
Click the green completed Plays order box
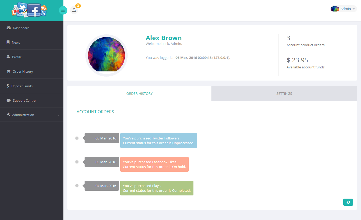(157, 188)
